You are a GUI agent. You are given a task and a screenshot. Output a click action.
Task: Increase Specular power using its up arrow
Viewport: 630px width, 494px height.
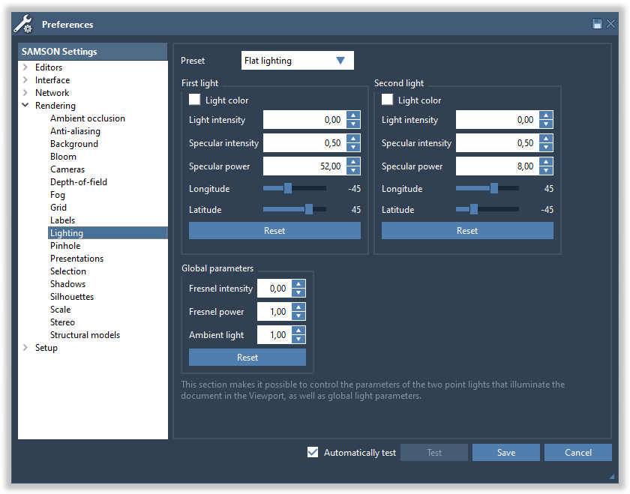(352, 162)
